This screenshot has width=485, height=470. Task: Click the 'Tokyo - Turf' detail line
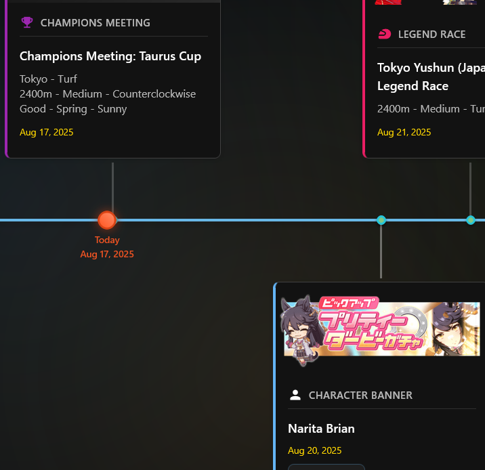point(48,79)
